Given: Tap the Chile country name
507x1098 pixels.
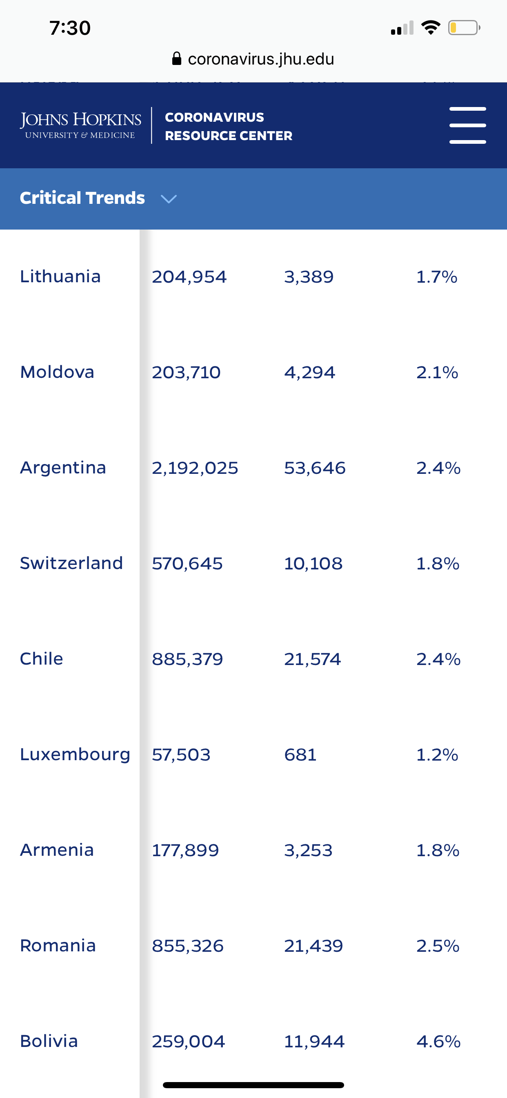Looking at the screenshot, I should 41,659.
